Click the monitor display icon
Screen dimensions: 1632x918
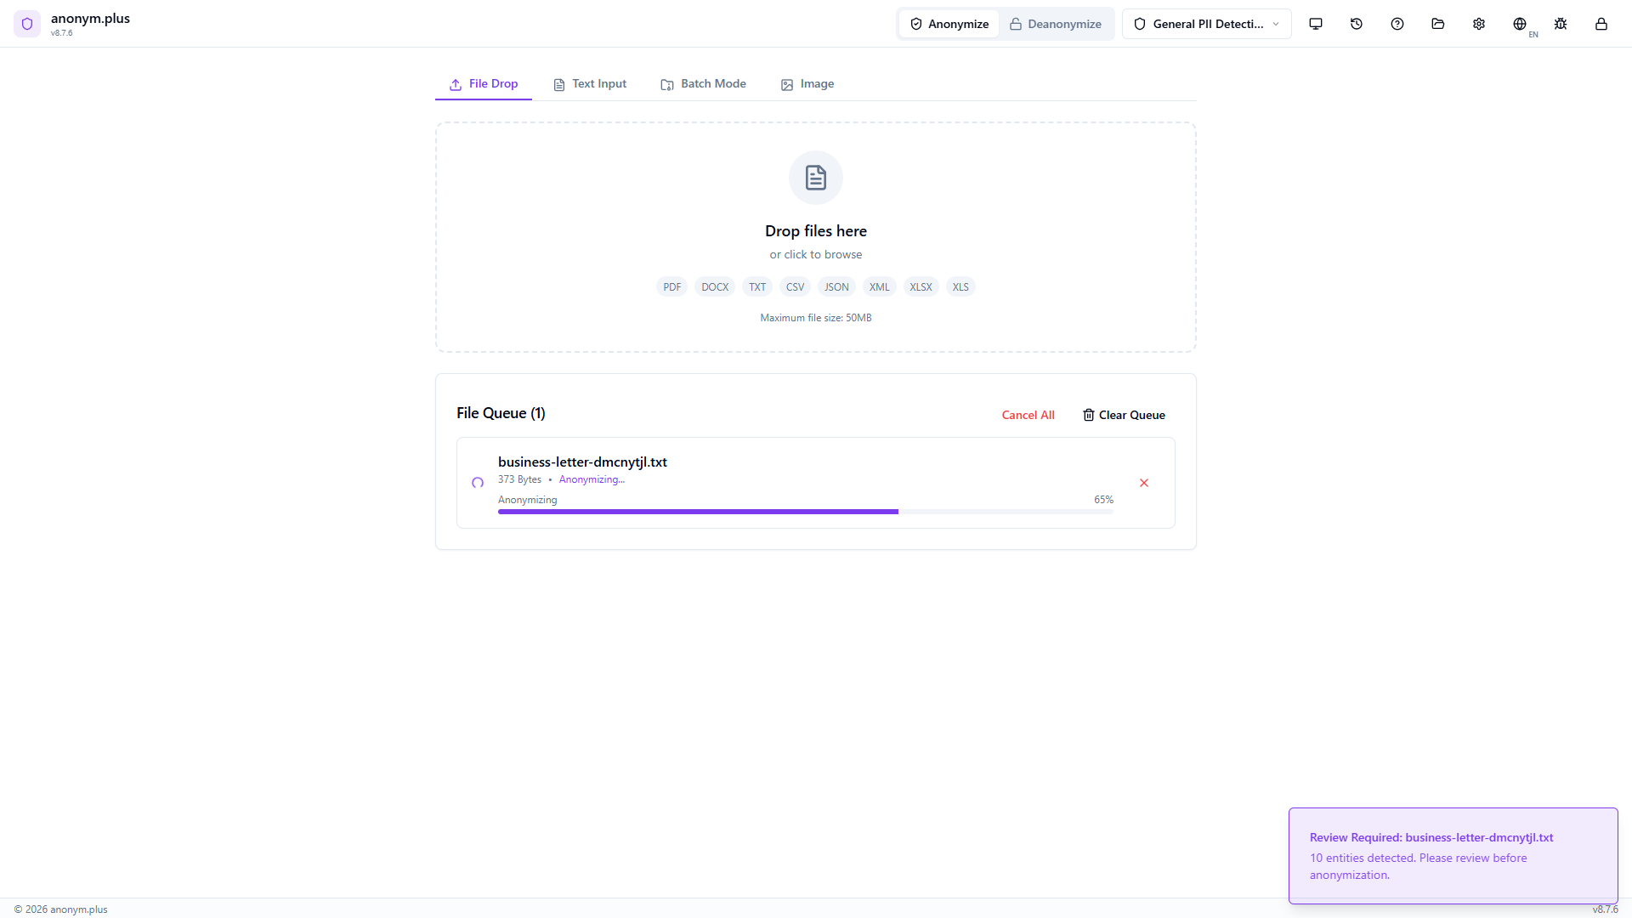click(1316, 24)
